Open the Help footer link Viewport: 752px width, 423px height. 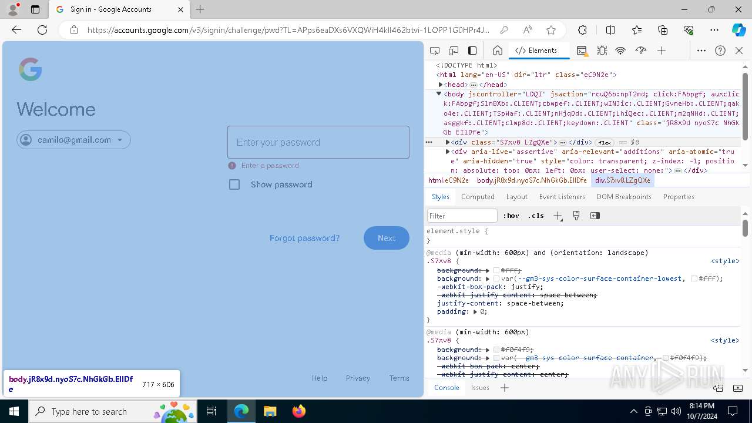[320, 378]
